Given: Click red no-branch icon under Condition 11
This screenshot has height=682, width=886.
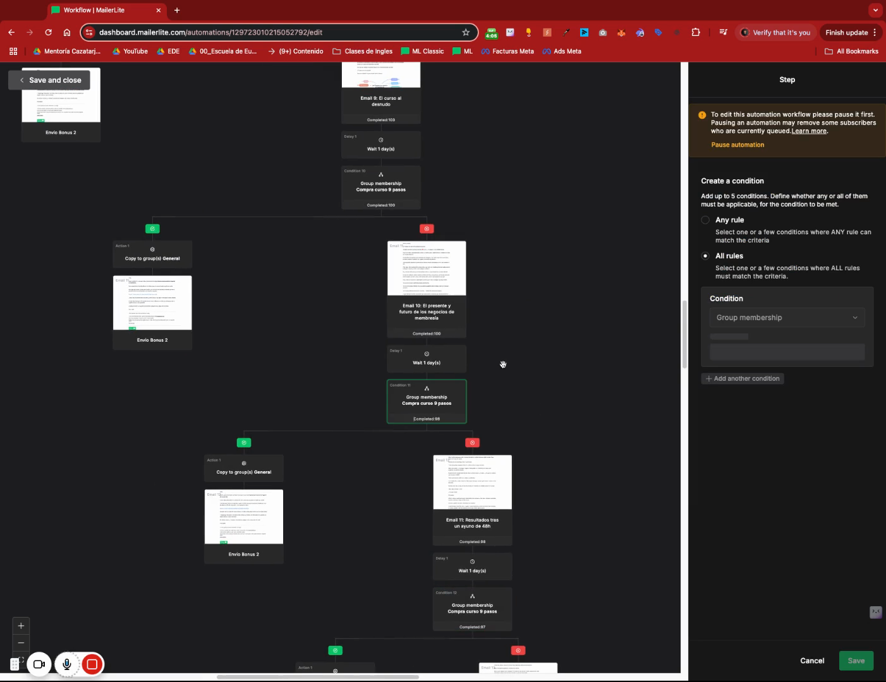Looking at the screenshot, I should pos(472,443).
